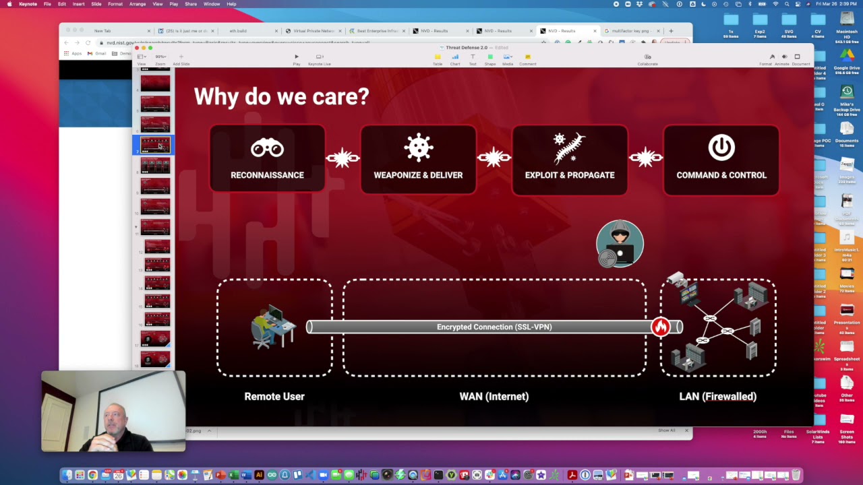Screen dimensions: 863x485
Task: Click Chrome's Apps bookmarks shortcut
Action: pos(73,53)
